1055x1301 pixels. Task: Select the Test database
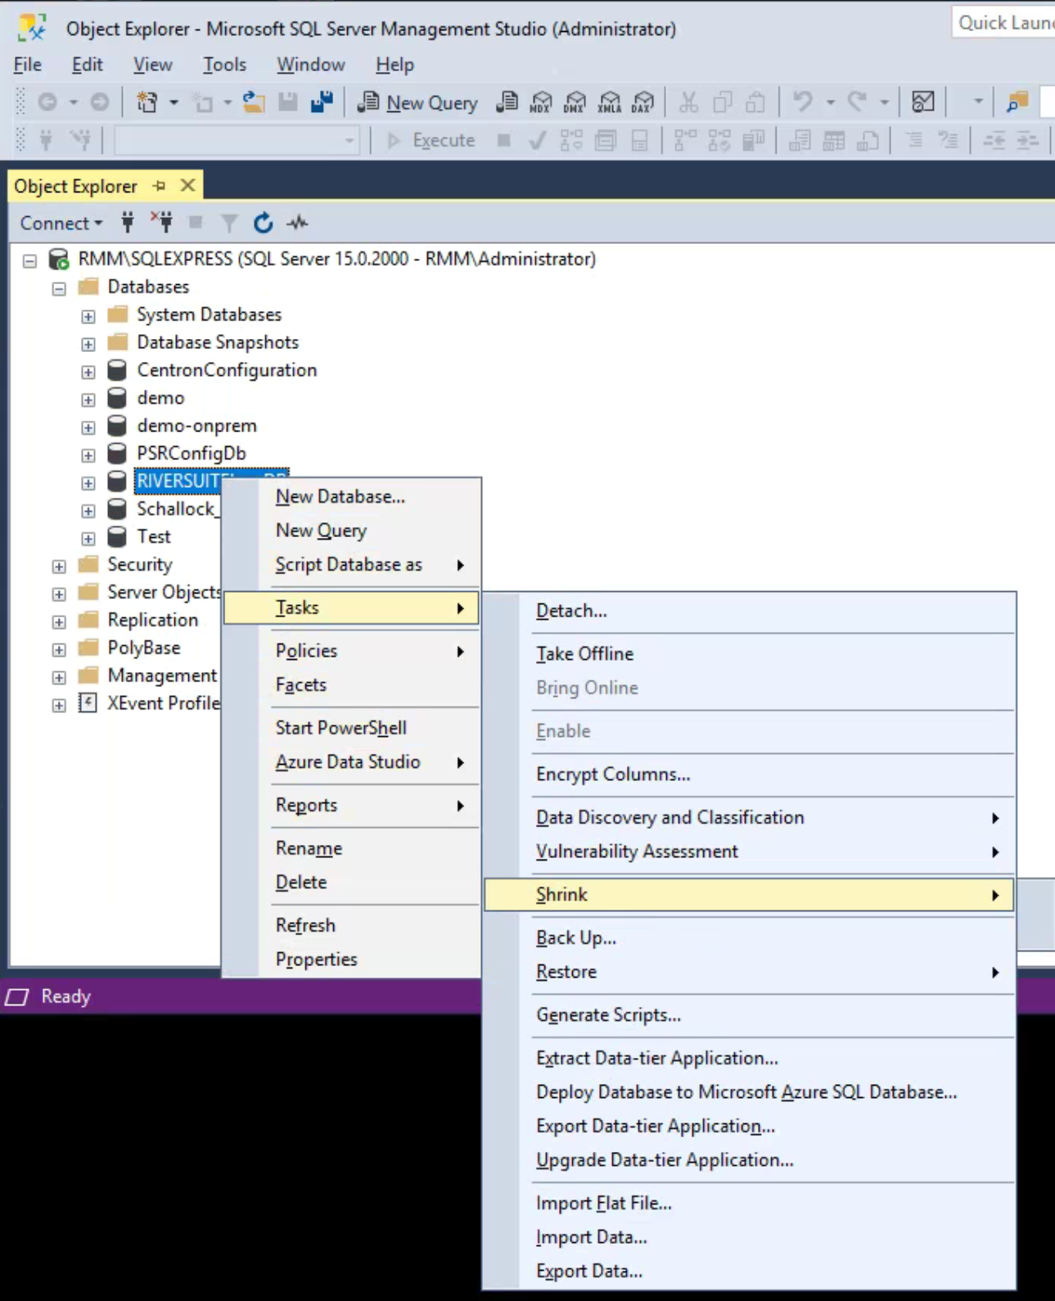click(154, 536)
